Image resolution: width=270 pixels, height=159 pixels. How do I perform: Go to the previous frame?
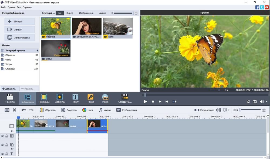tap(160, 102)
